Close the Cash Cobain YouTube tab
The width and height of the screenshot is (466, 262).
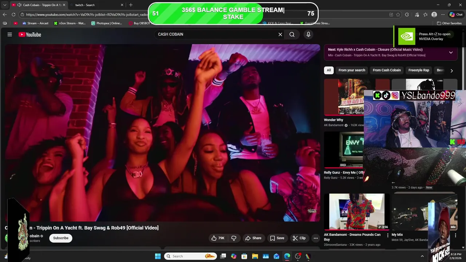pyautogui.click(x=65, y=5)
